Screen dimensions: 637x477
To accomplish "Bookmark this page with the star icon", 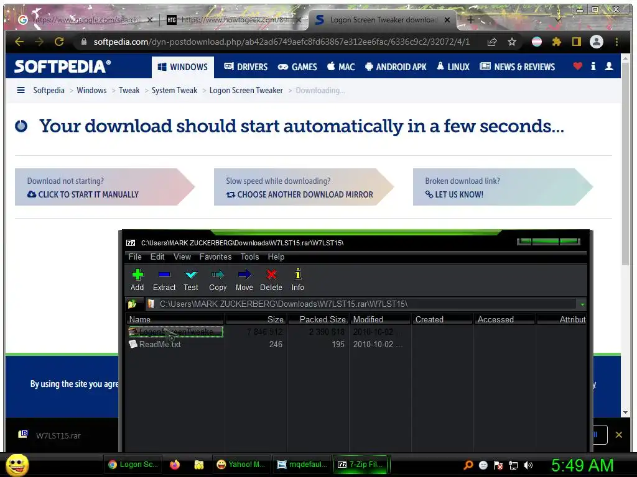I will click(x=512, y=42).
